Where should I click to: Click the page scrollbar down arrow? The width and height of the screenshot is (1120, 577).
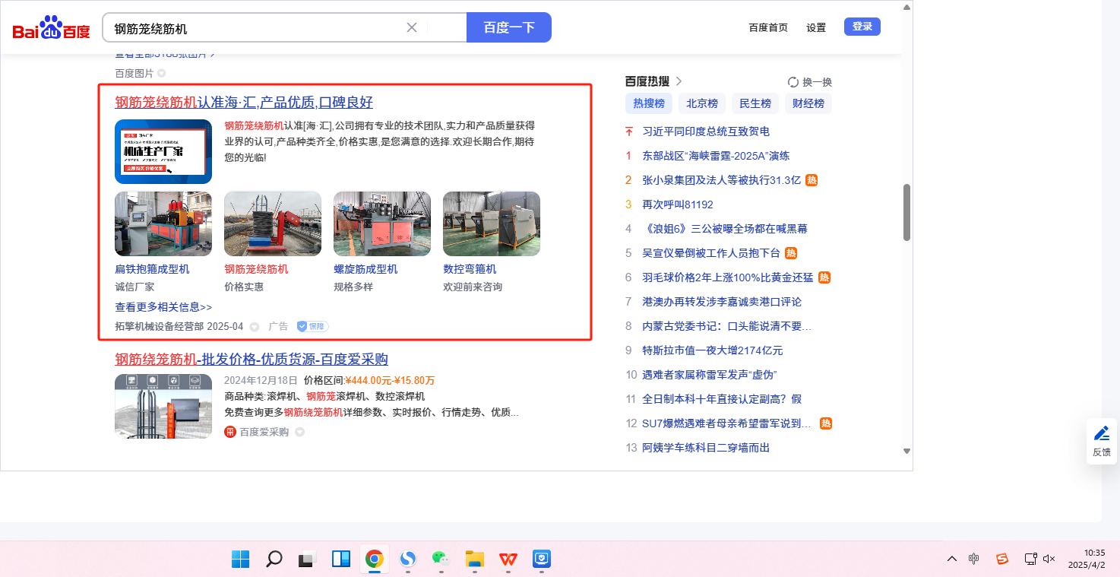tap(906, 451)
